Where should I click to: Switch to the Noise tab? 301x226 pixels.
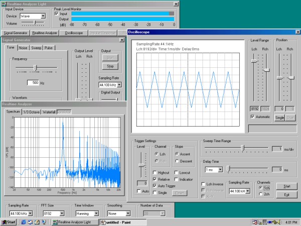pyautogui.click(x=23, y=48)
